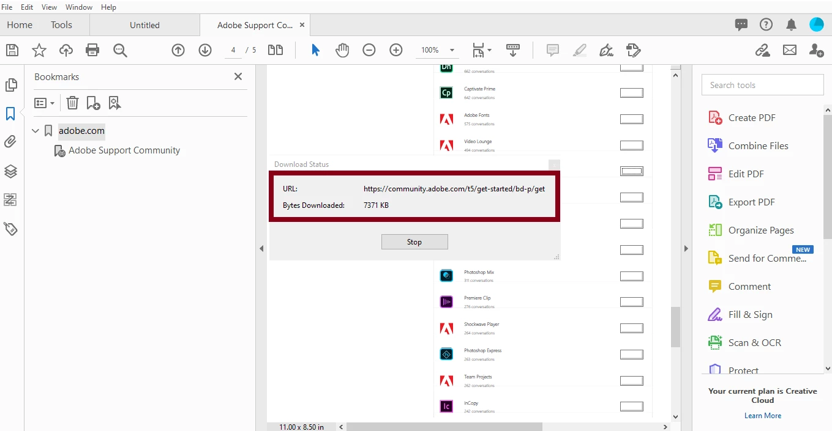The width and height of the screenshot is (832, 431).
Task: Open the Export PDF tool
Action: (751, 202)
